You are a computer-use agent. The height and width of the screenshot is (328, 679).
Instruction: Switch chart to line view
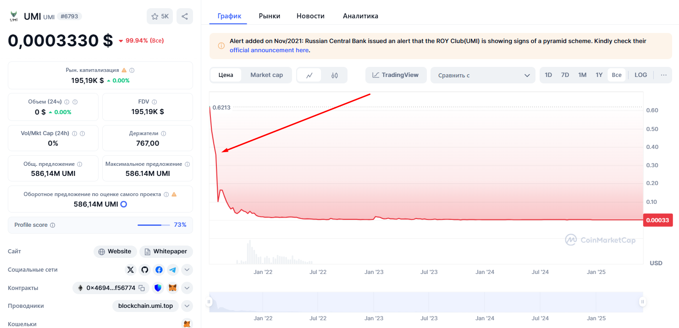tap(309, 75)
